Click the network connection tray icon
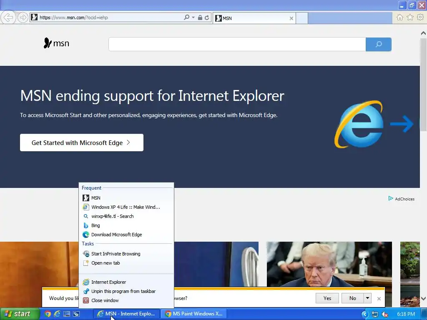427x320 pixels. click(x=375, y=314)
